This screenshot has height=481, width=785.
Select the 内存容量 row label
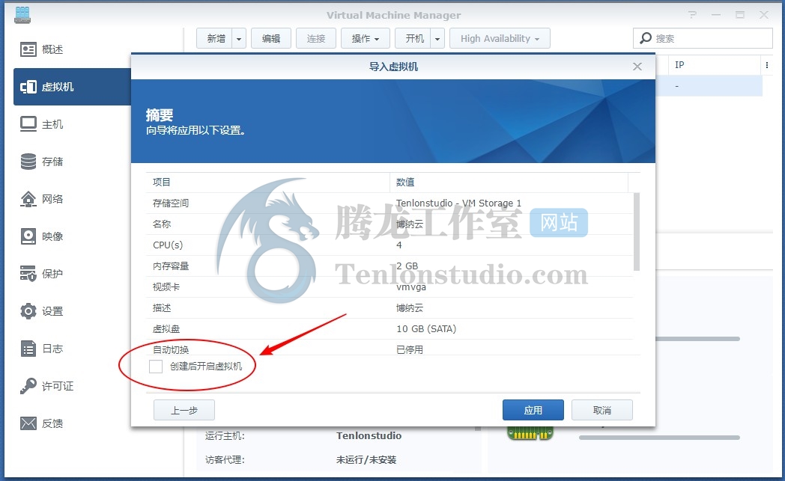click(171, 266)
